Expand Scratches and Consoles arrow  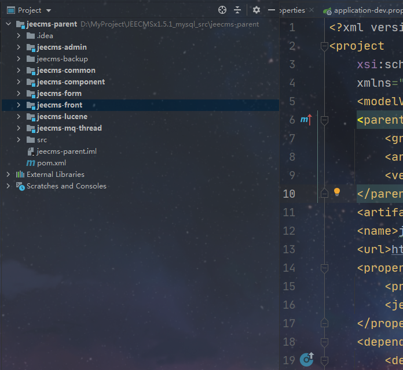click(8, 186)
